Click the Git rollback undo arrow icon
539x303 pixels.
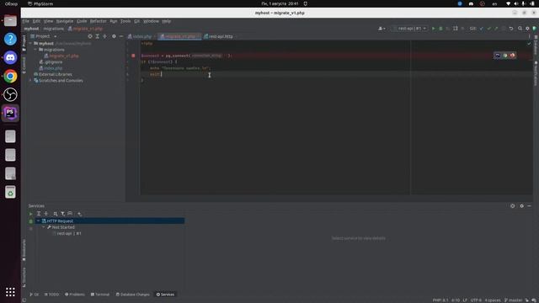(511, 29)
